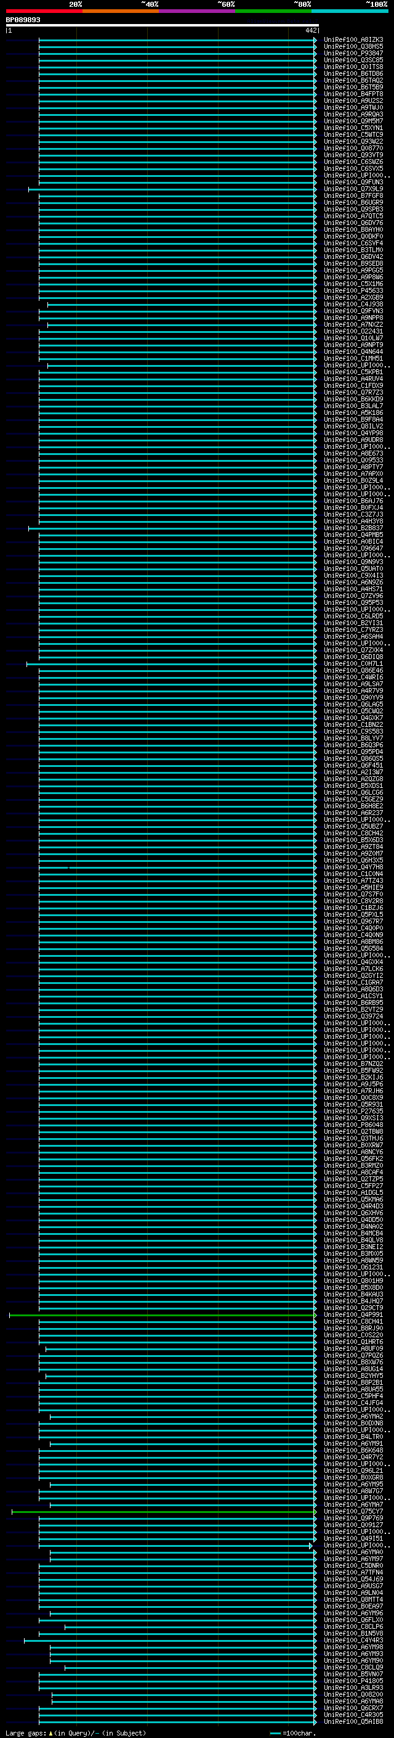
Task: Open hit UniRef100_A8IZK3
Action: click(353, 40)
